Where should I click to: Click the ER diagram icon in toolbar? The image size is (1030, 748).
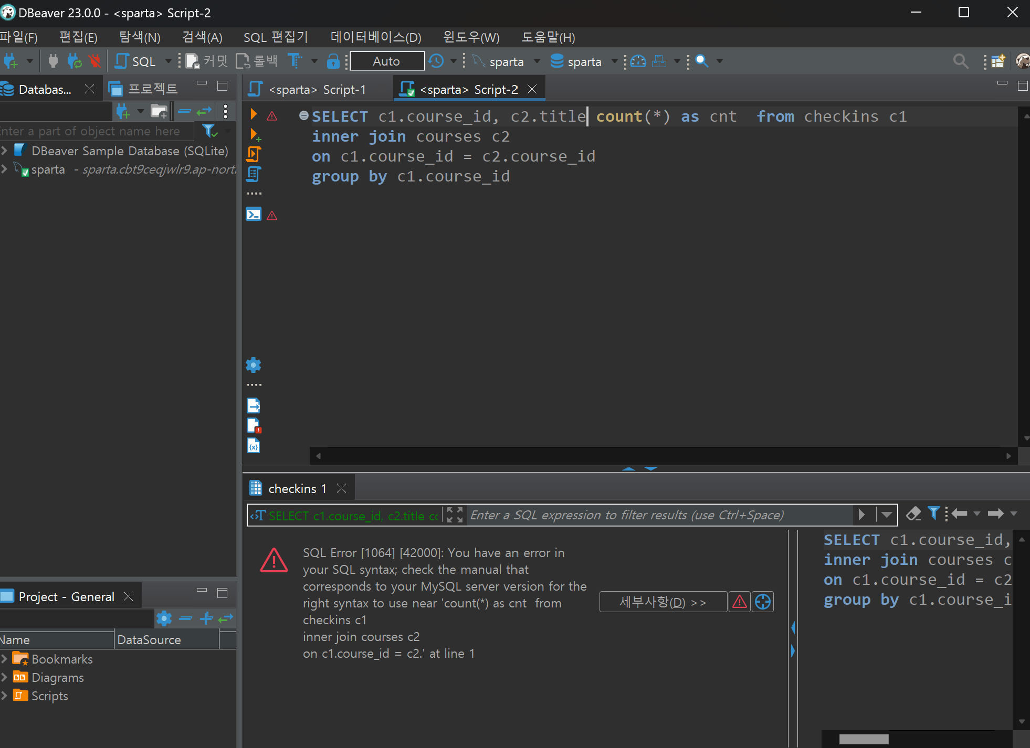659,61
